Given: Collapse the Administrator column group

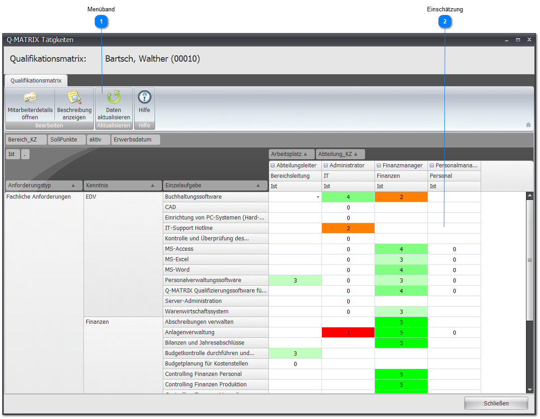Looking at the screenshot, I should click(326, 166).
